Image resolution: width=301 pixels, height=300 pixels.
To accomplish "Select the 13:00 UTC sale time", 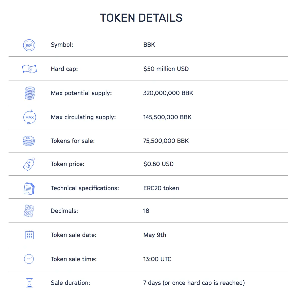I will [157, 259].
